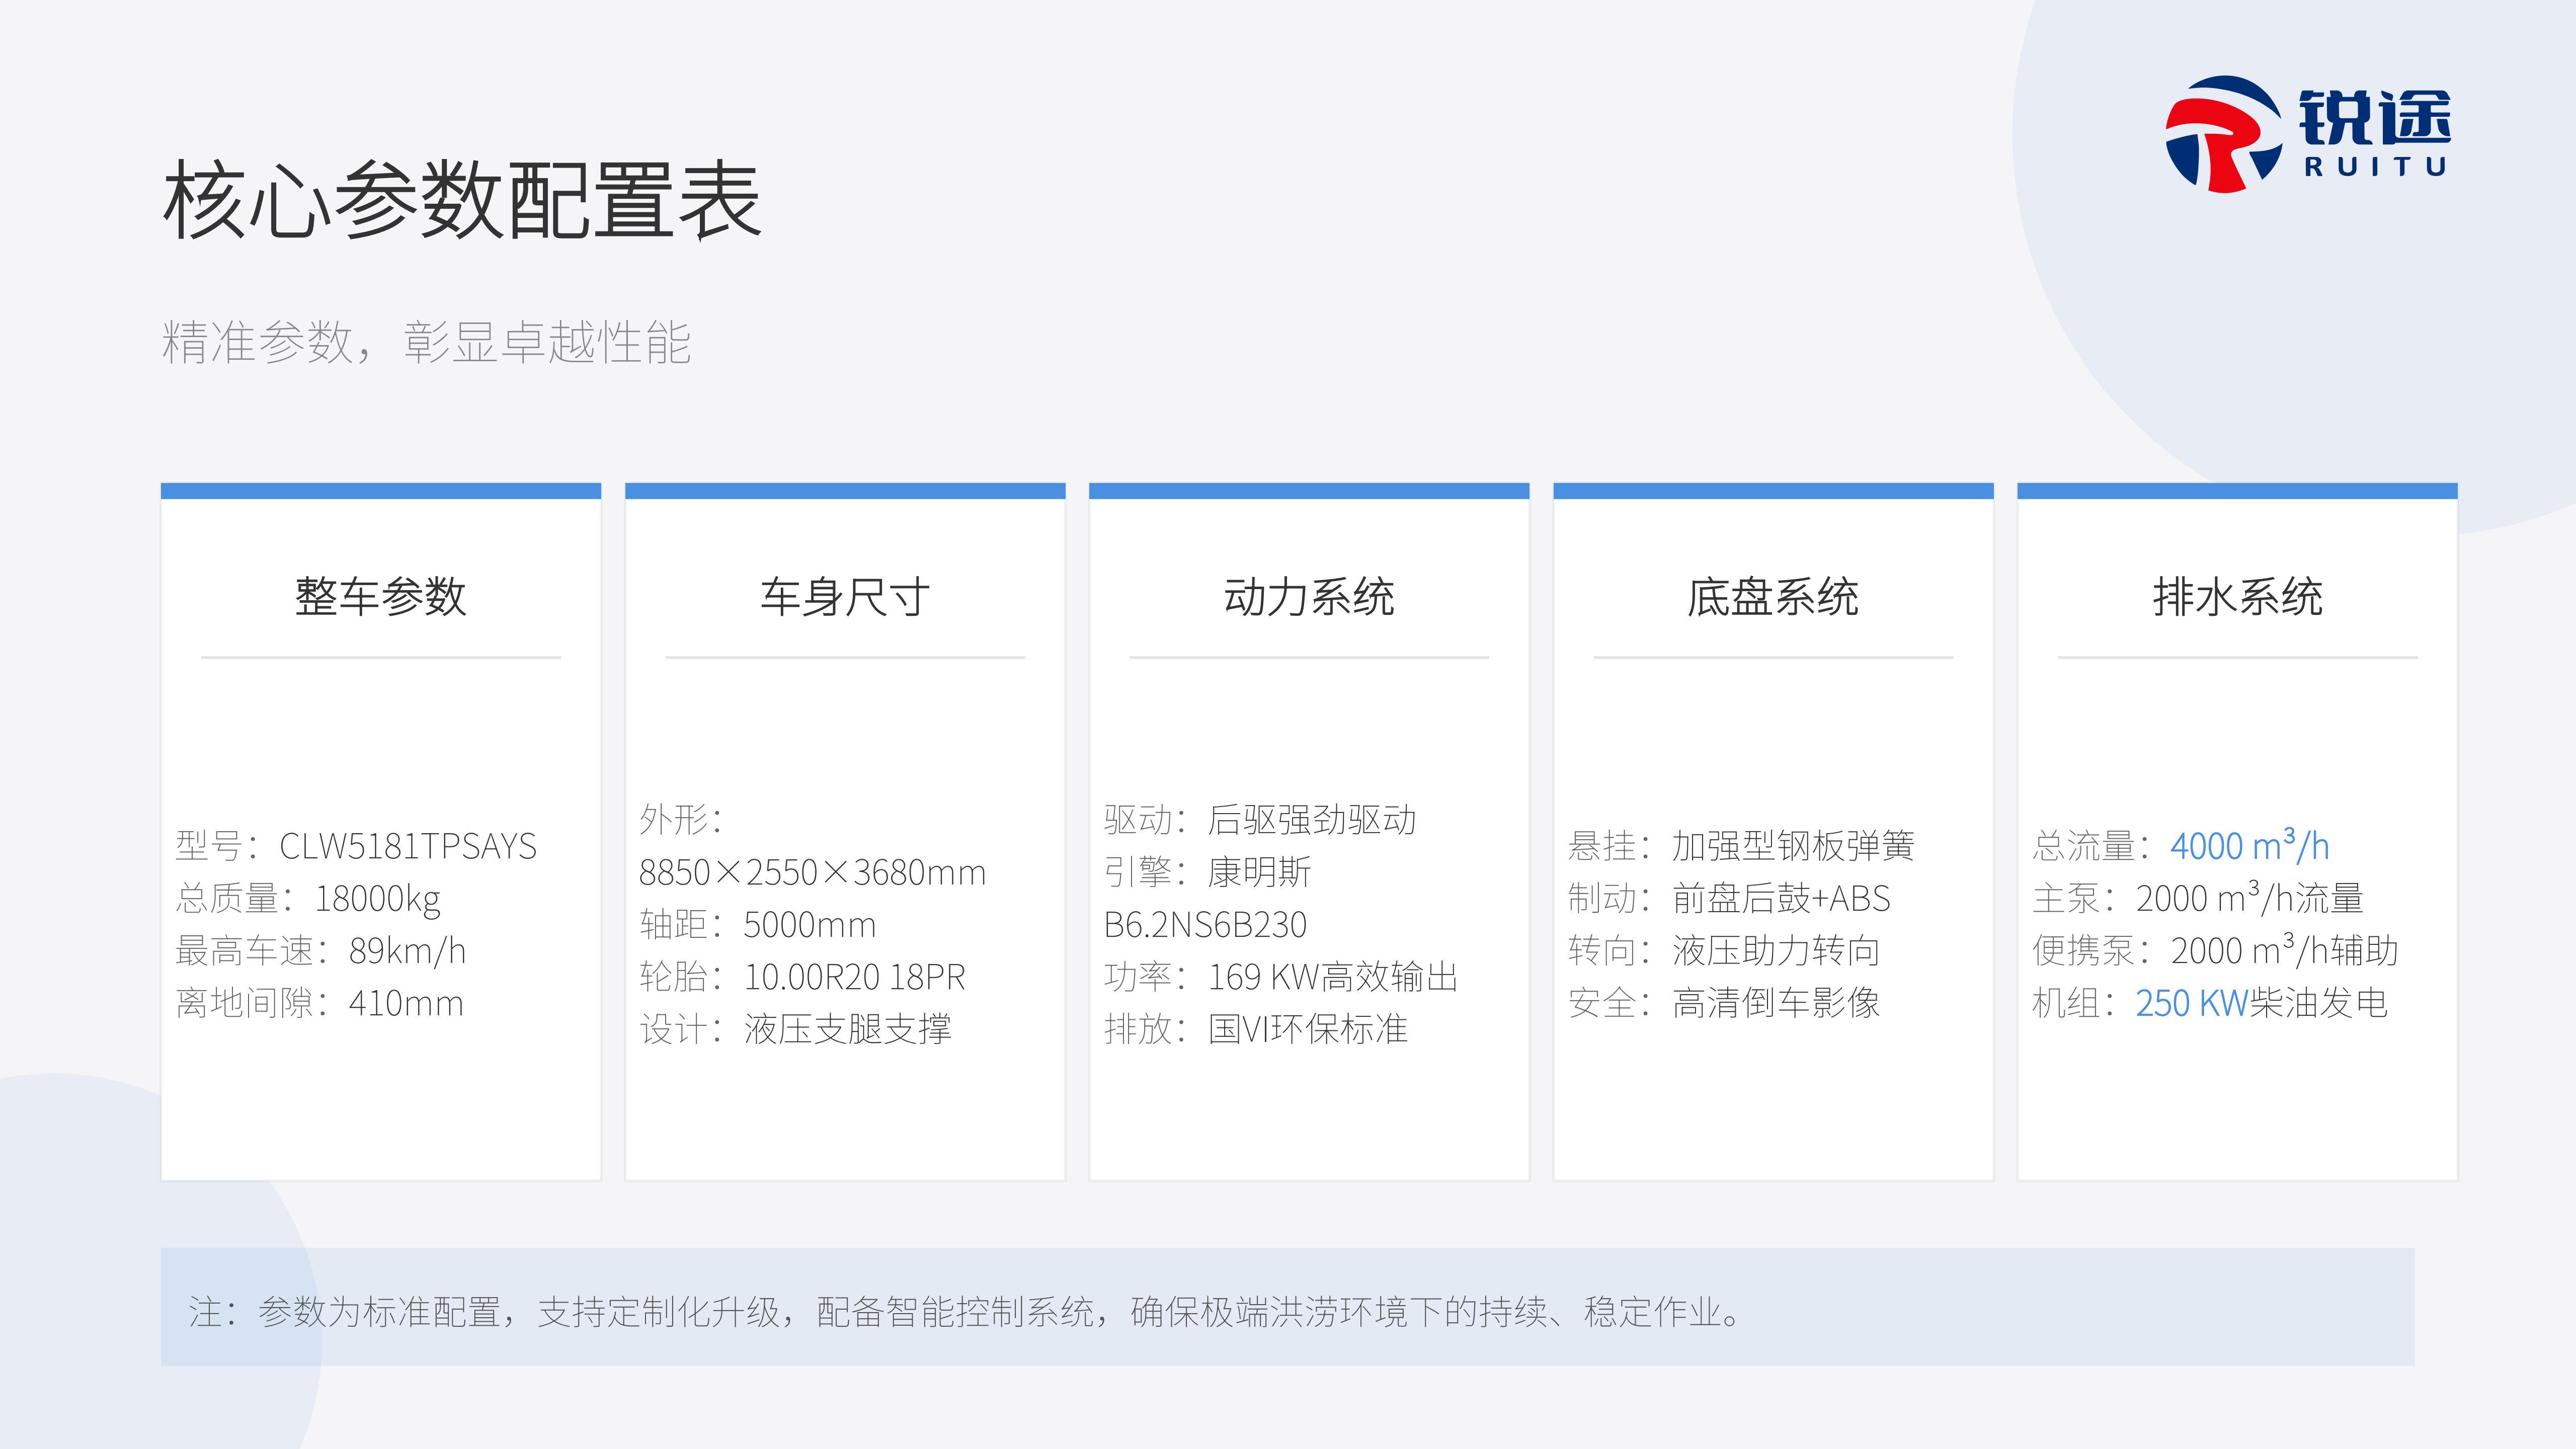Select the line 排放：国VI环保标准
This screenshot has height=1449, width=2576.
1255,1029
